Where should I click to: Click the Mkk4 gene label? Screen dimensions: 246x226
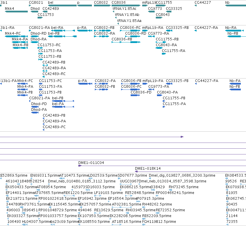click(x=10, y=9)
